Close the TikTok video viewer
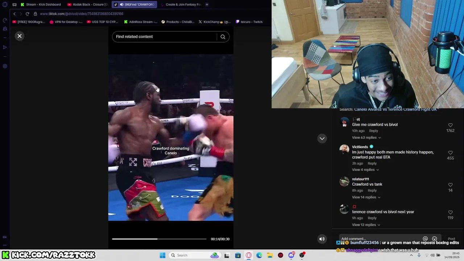The height and width of the screenshot is (261, 464). 20,36
